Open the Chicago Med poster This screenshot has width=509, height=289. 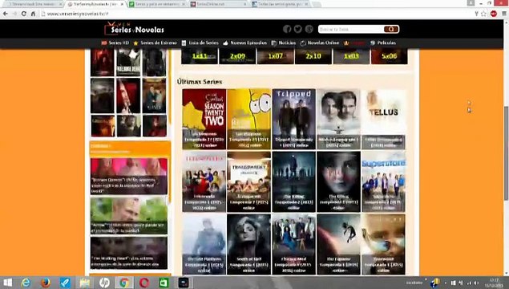294,244
